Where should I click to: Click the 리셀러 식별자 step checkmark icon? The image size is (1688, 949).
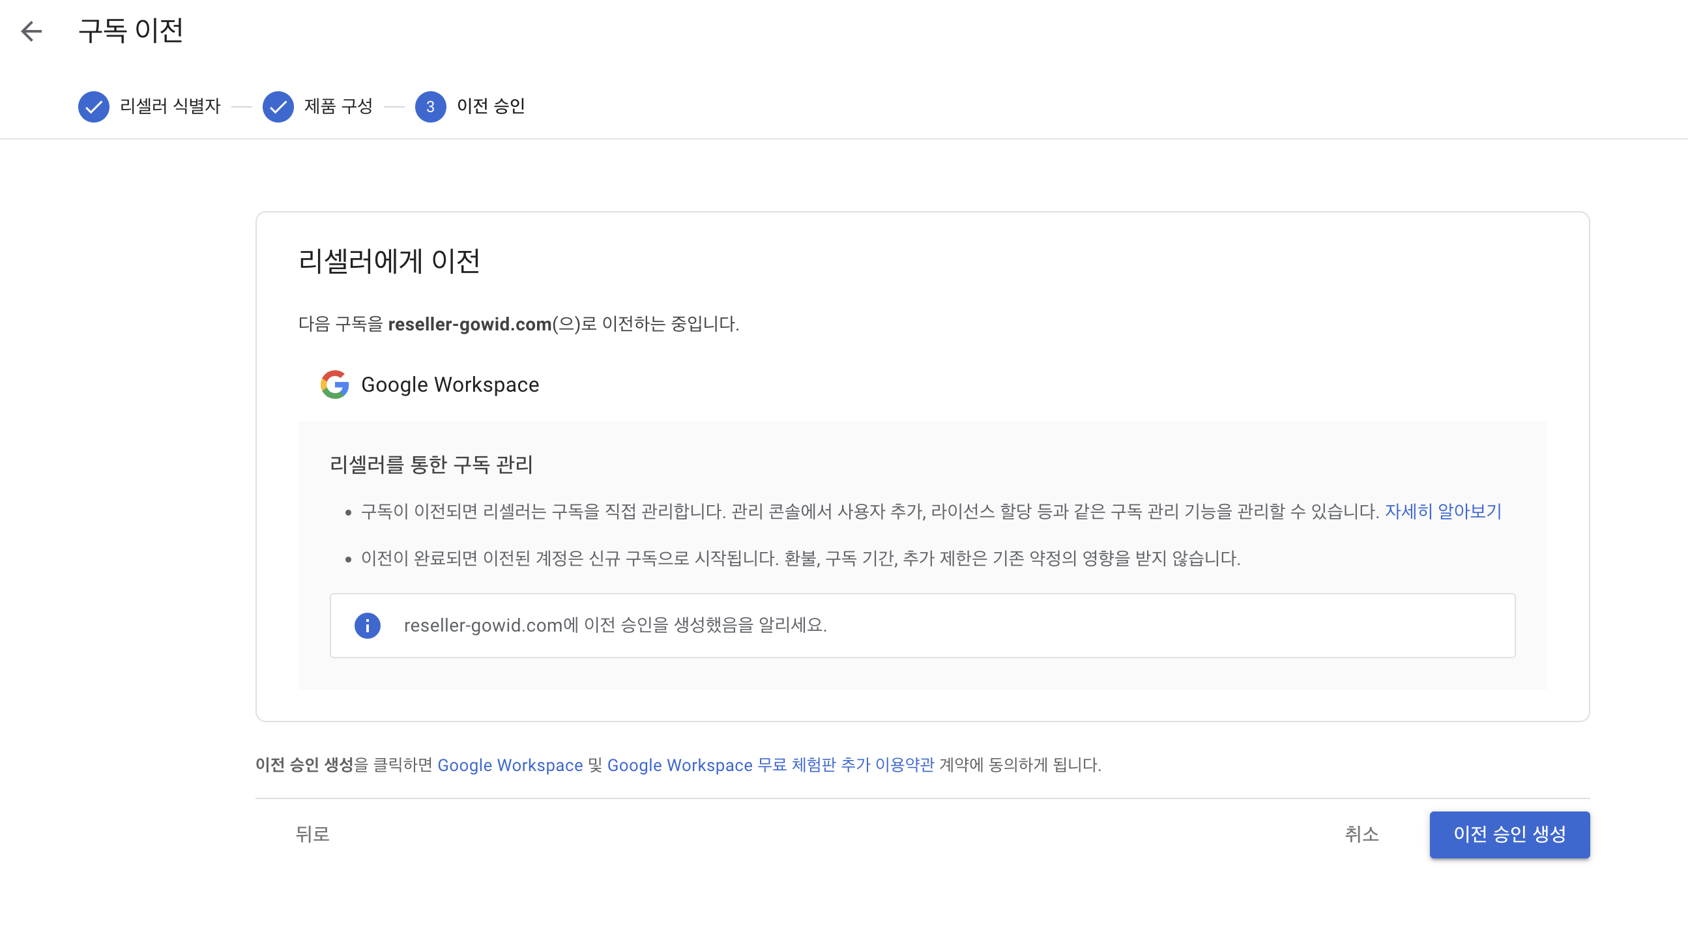click(94, 106)
